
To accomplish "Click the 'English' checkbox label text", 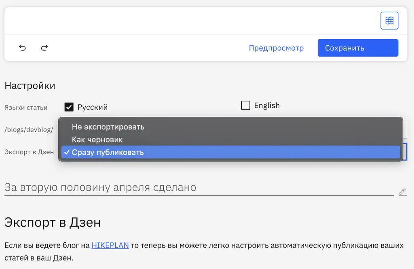I will coord(267,106).
